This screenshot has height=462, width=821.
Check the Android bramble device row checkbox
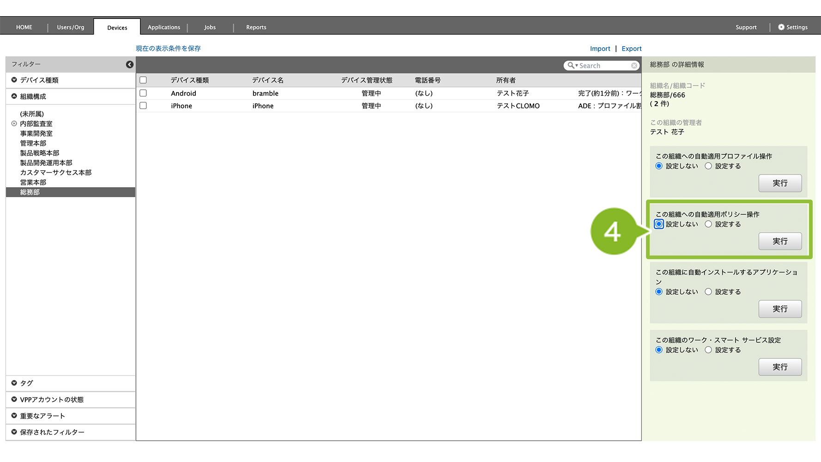click(x=143, y=93)
